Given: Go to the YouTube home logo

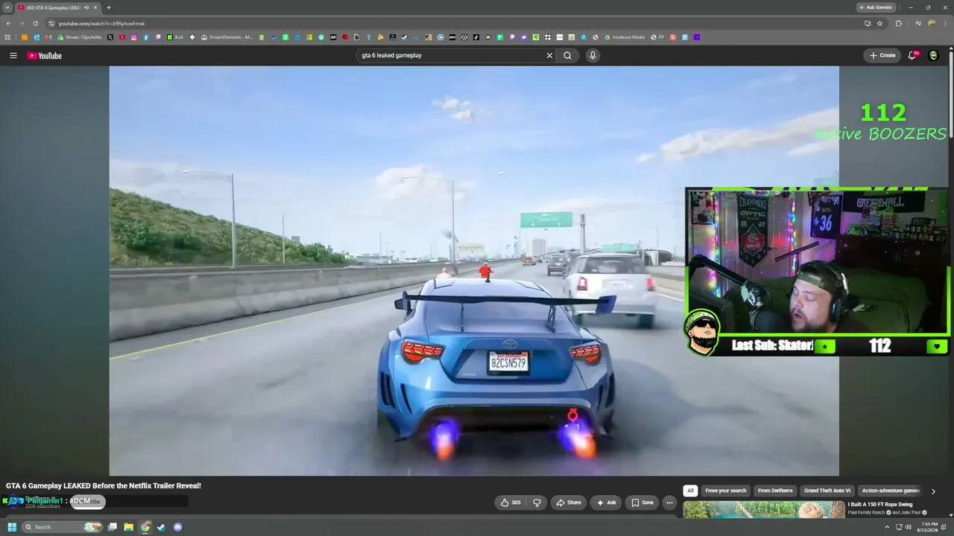Looking at the screenshot, I should 45,56.
